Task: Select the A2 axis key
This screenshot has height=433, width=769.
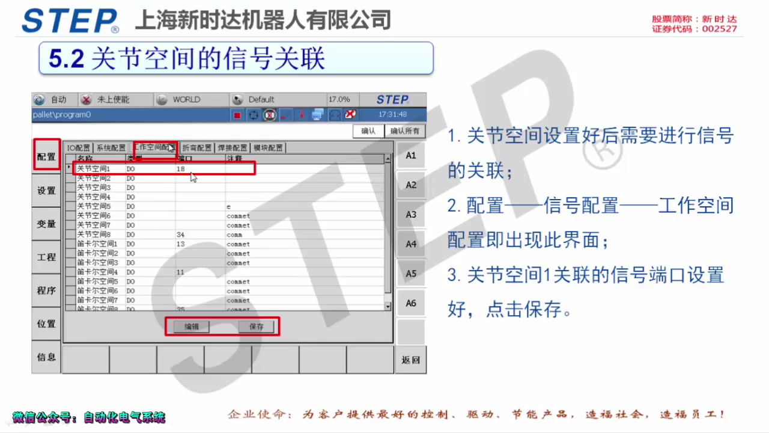Action: tap(411, 185)
